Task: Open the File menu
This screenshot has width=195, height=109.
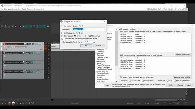Action: coord(2,9)
